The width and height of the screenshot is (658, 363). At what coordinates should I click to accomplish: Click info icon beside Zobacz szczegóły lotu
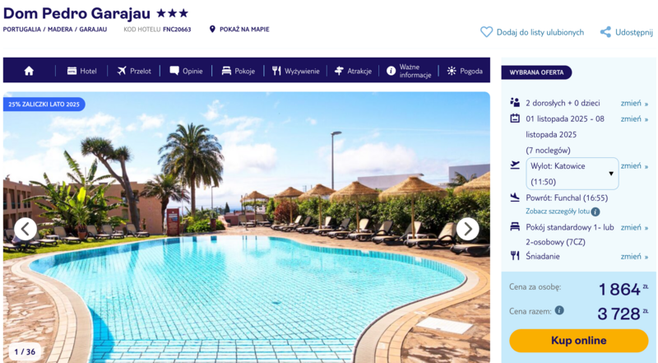tap(595, 212)
